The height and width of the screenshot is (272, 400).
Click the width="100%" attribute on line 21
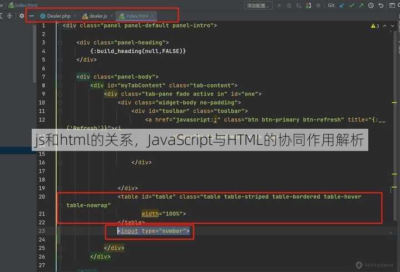[164, 214]
